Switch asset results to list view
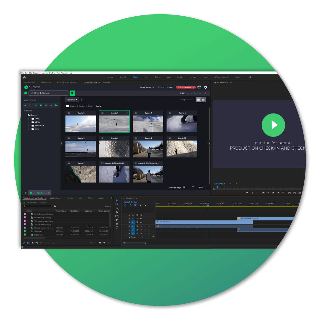This screenshot has height=320, width=320. [203, 100]
